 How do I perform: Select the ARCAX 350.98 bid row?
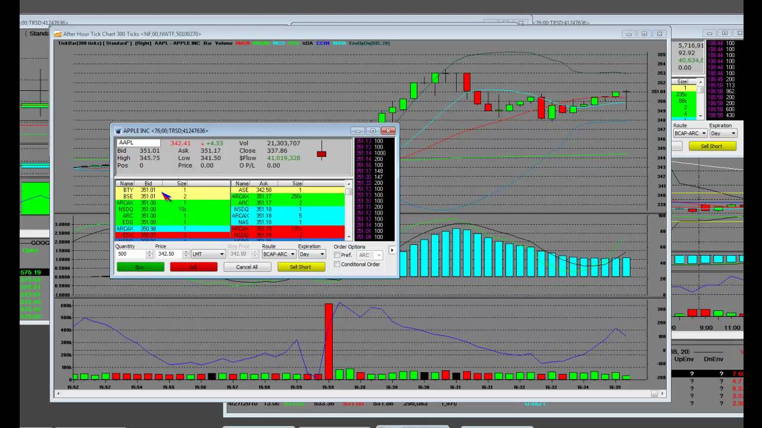click(173, 229)
